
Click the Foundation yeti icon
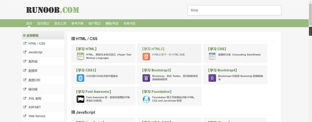(146, 99)
